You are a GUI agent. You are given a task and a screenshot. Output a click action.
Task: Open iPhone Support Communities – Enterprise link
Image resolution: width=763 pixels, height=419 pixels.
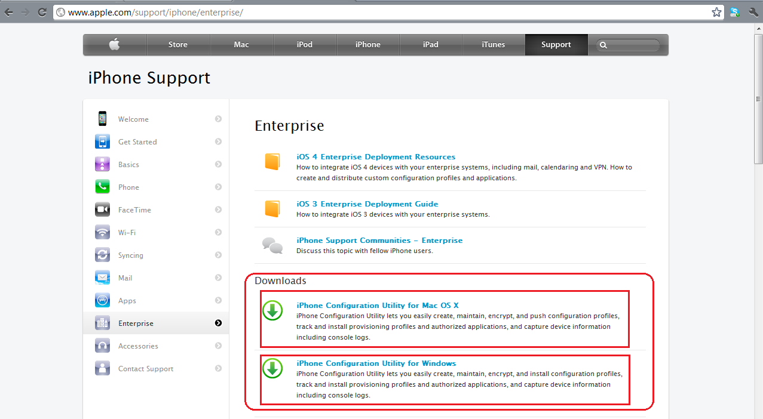(x=379, y=240)
